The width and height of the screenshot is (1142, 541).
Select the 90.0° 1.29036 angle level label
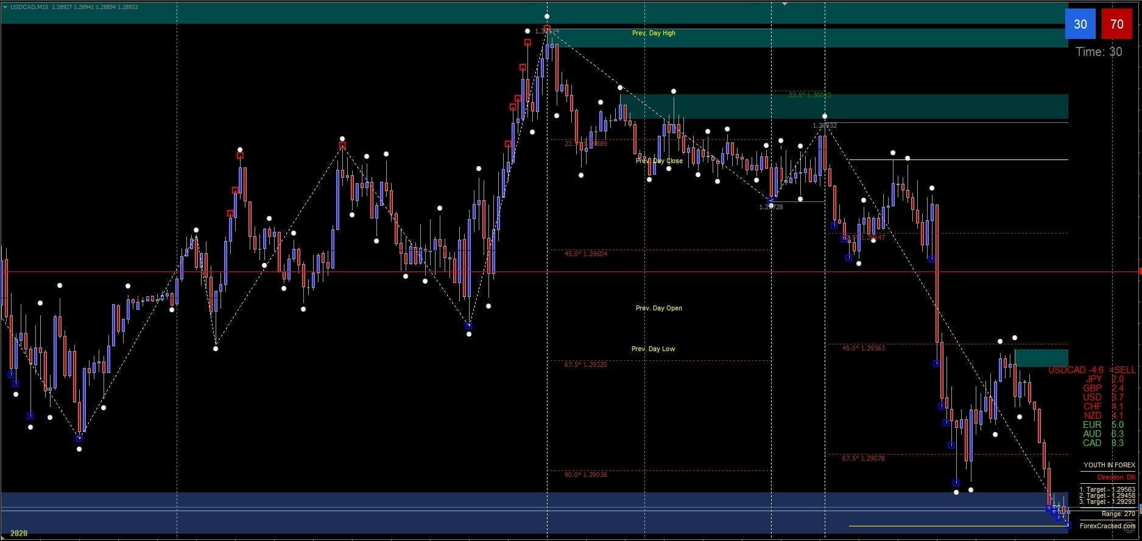point(585,475)
